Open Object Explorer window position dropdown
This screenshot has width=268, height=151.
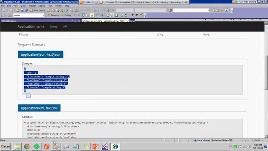(x=72, y=21)
